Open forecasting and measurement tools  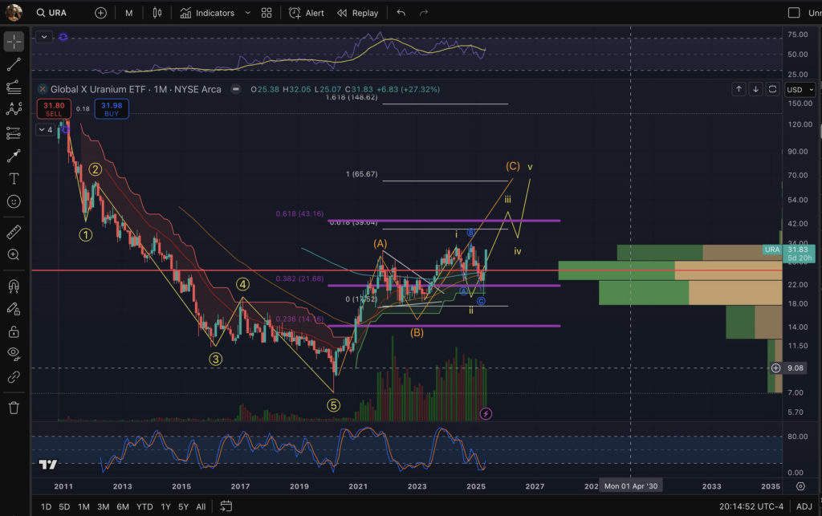pos(14,133)
